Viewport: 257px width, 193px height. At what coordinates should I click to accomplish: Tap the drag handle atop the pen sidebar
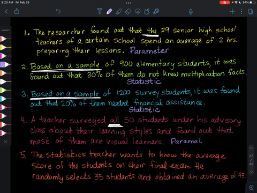5,30
